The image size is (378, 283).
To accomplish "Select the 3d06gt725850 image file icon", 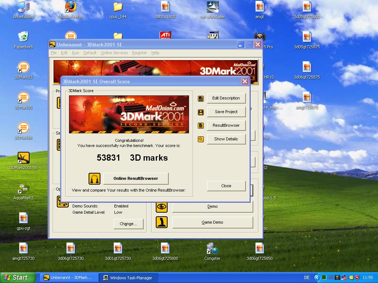I will click(x=260, y=252).
